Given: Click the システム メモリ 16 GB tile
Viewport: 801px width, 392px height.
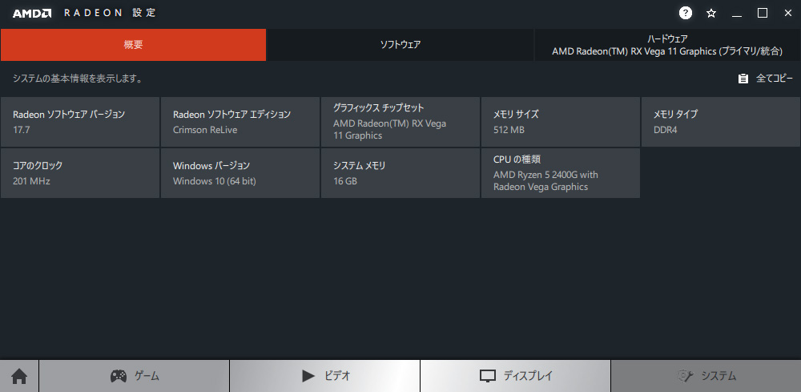Looking at the screenshot, I should coord(400,173).
